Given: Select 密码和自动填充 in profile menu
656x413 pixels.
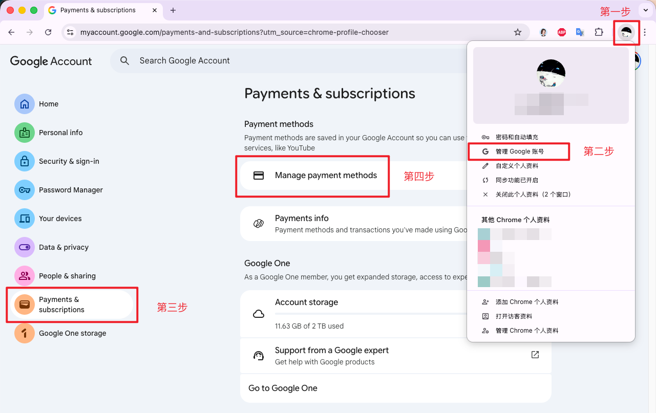Looking at the screenshot, I should pos(517,137).
